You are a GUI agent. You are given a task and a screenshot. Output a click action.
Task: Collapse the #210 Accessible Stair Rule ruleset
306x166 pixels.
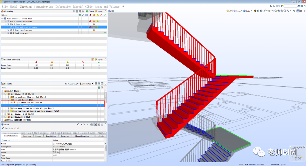pos(2,18)
